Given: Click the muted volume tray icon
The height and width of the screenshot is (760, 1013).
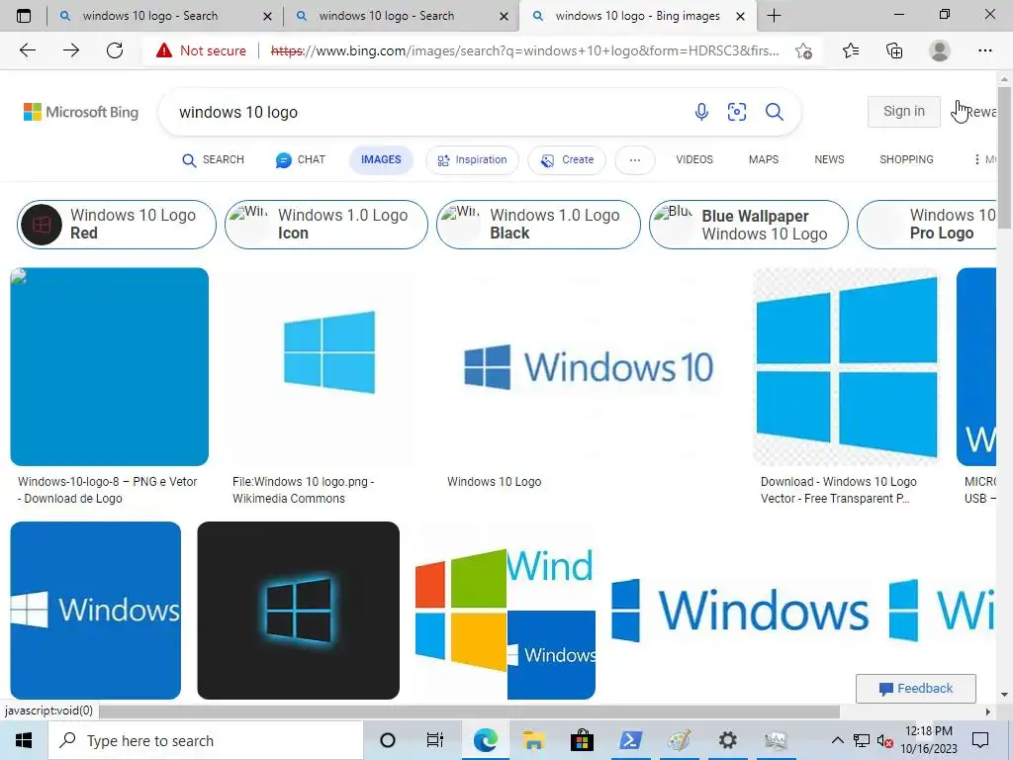Looking at the screenshot, I should point(885,740).
